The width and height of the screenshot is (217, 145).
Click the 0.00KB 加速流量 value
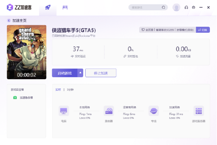point(183,49)
